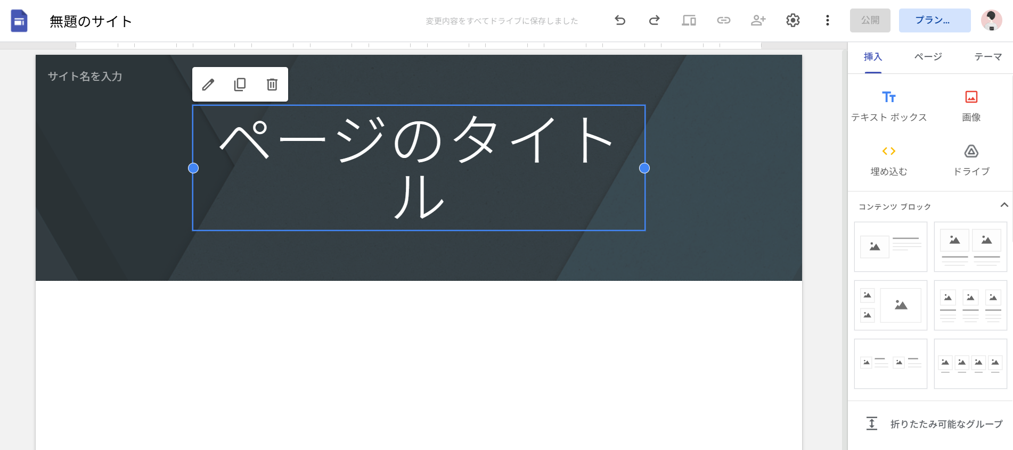Insert a テキスト ボックス
This screenshot has height=450, width=1013.
click(x=889, y=106)
